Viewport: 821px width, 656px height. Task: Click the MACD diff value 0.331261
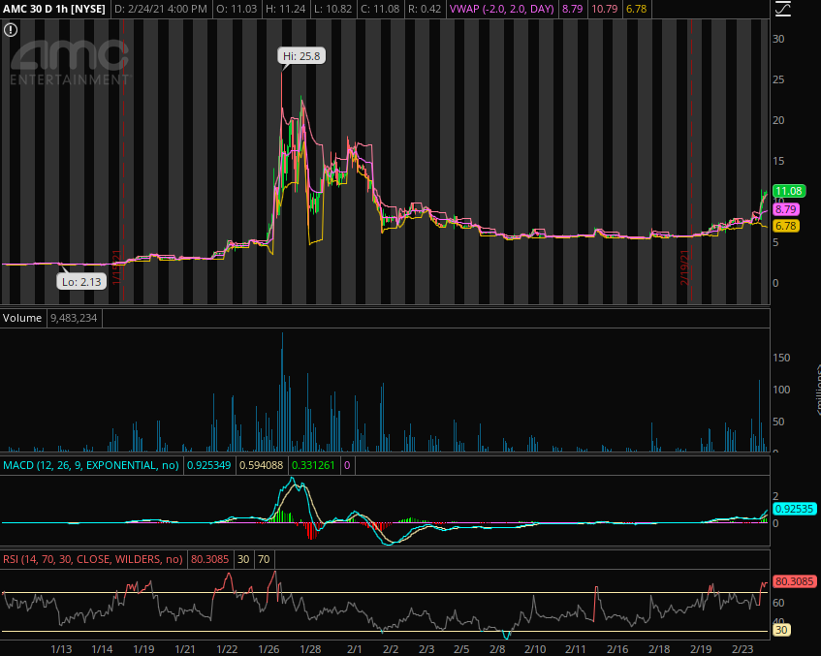click(x=313, y=465)
